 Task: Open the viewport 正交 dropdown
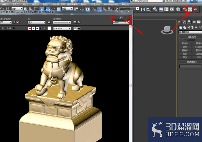[36, 22]
